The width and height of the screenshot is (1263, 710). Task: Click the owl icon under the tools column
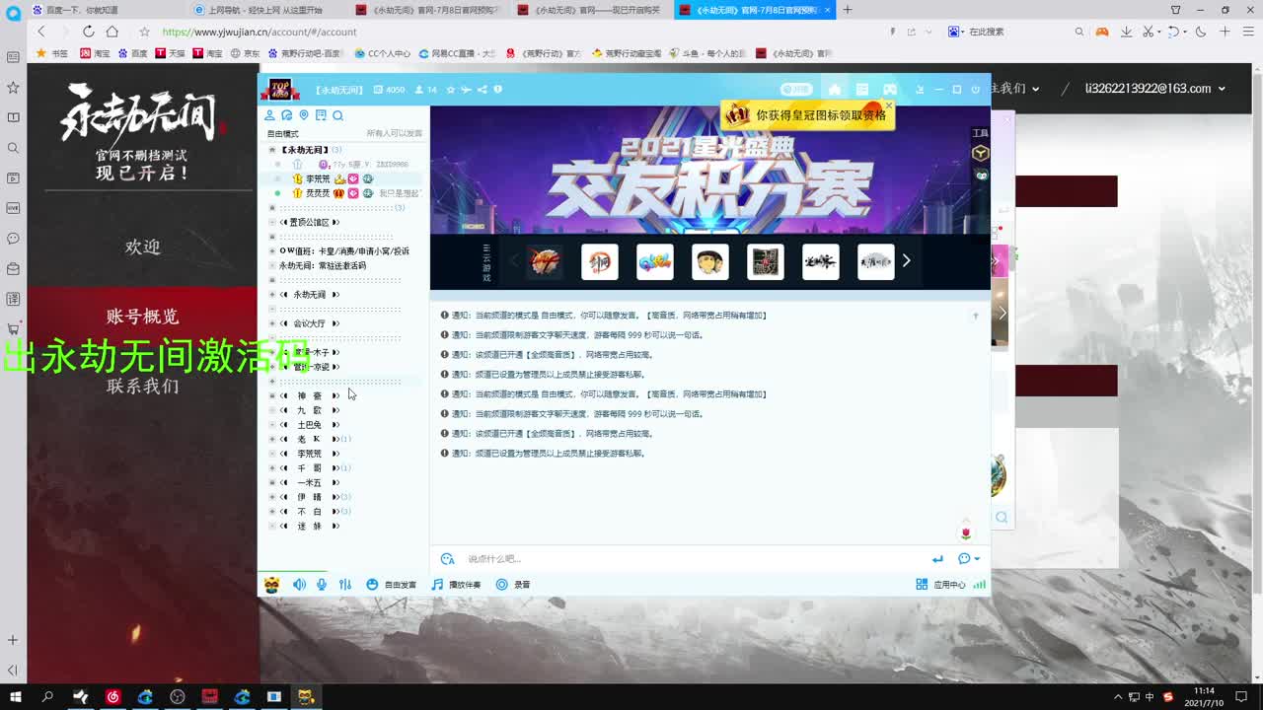[x=982, y=176]
